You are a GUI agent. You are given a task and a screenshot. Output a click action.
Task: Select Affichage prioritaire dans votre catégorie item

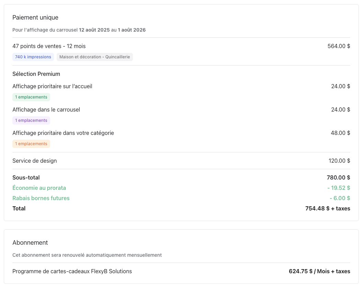click(x=63, y=133)
